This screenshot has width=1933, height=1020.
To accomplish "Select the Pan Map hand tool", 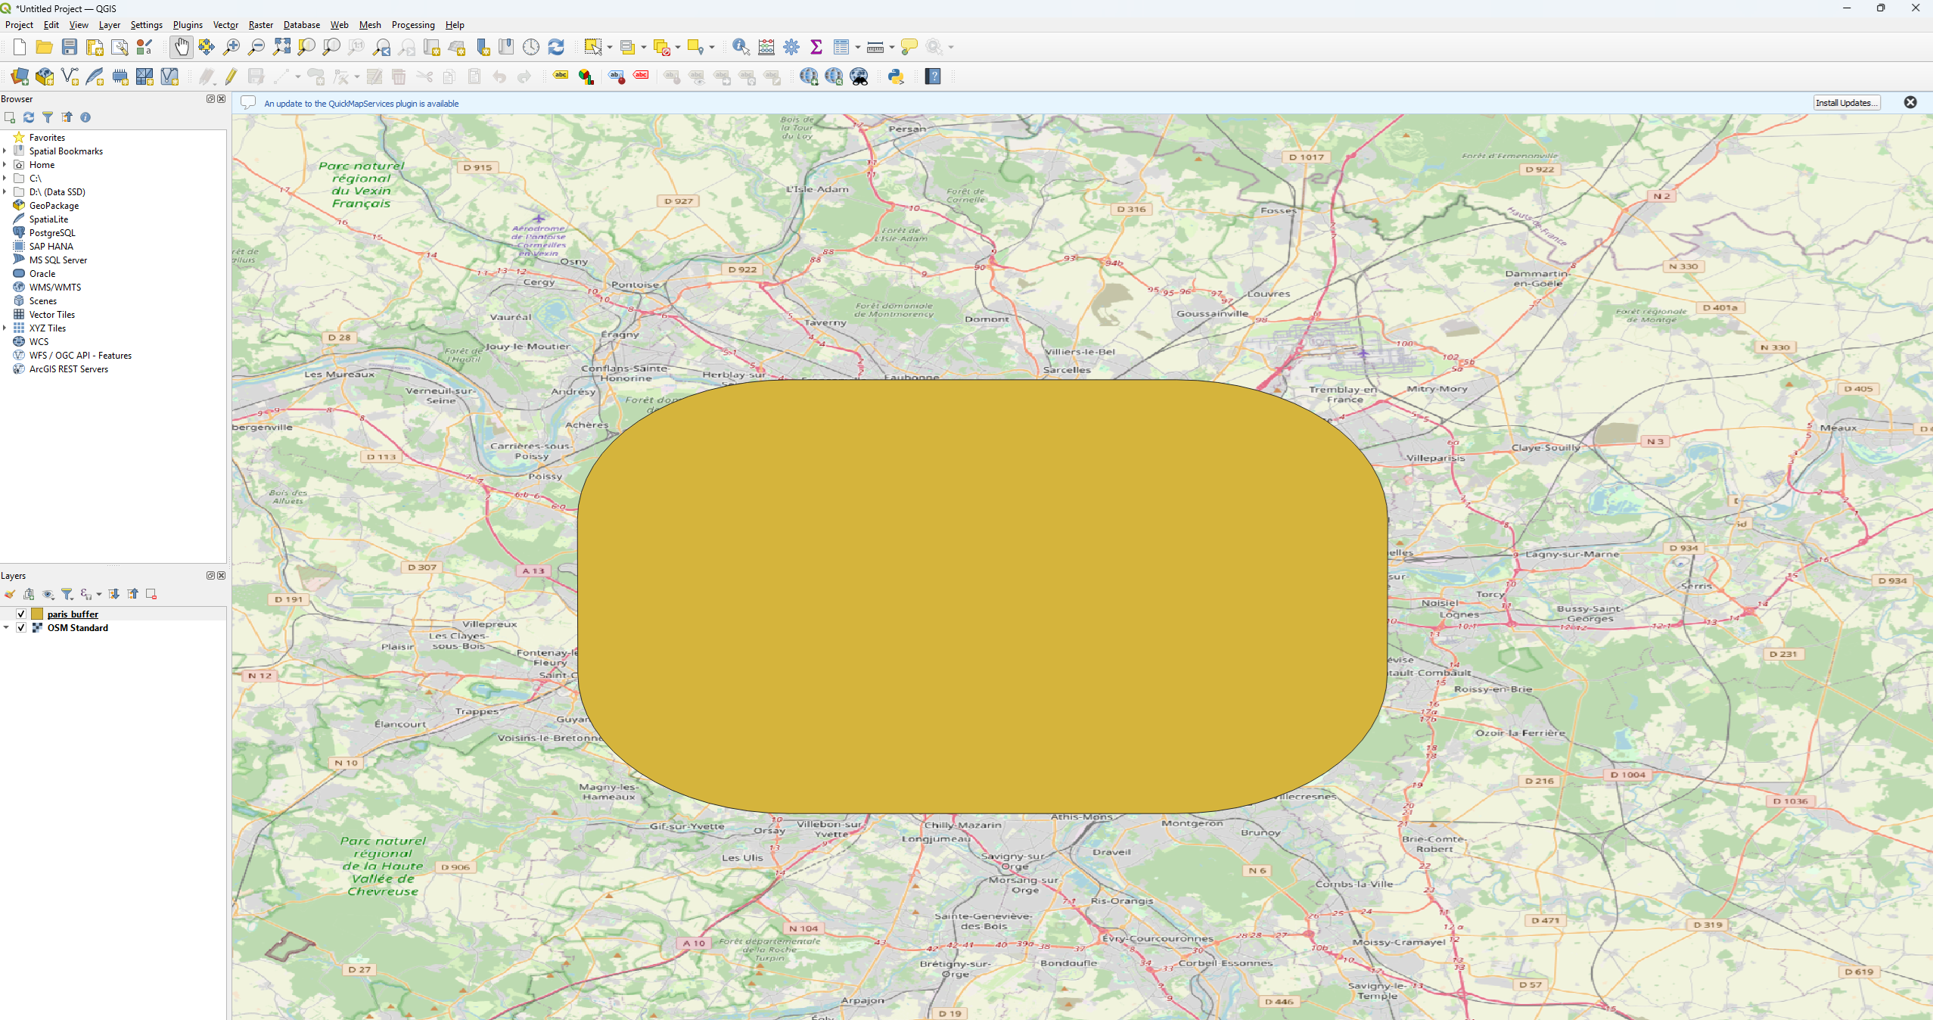I will point(182,47).
